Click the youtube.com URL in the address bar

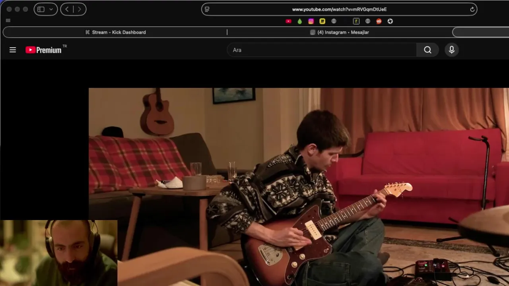(339, 9)
